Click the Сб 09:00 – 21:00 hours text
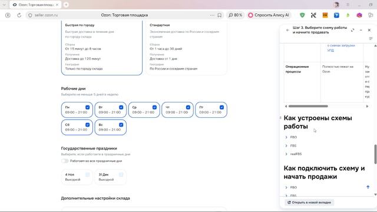The image size is (377, 212). (x=76, y=130)
